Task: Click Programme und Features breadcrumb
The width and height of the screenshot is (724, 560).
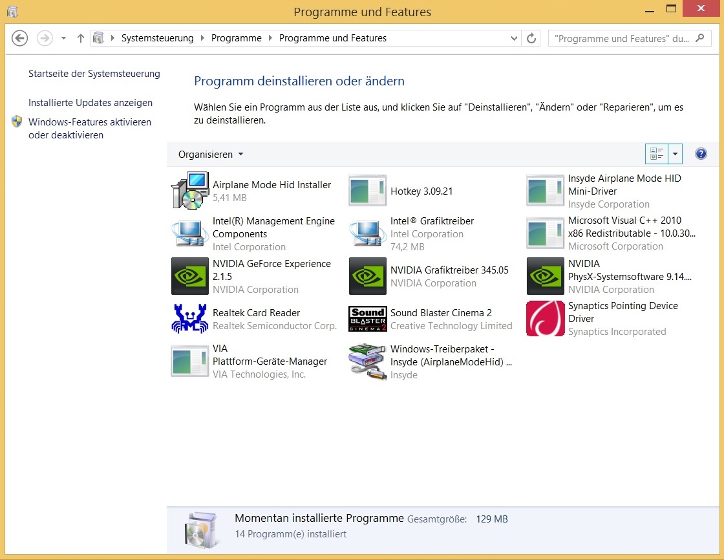Action: pyautogui.click(x=333, y=38)
